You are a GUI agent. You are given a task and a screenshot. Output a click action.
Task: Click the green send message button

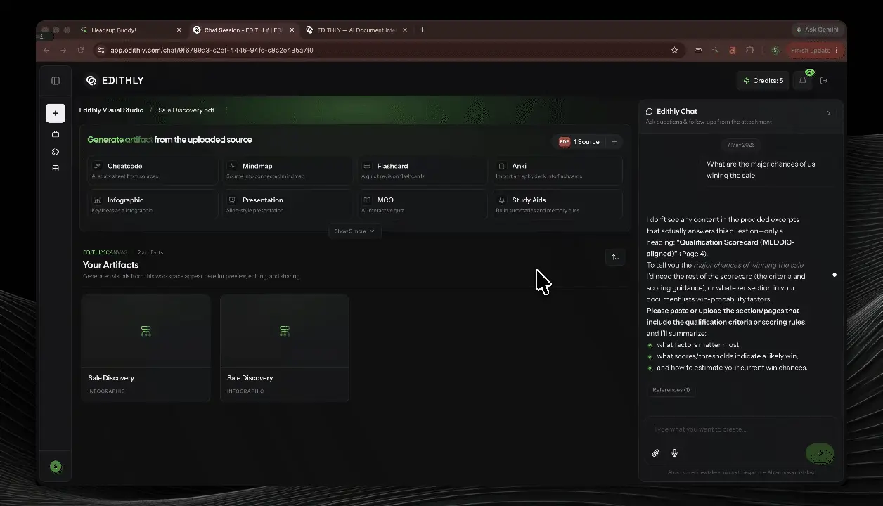click(x=820, y=453)
